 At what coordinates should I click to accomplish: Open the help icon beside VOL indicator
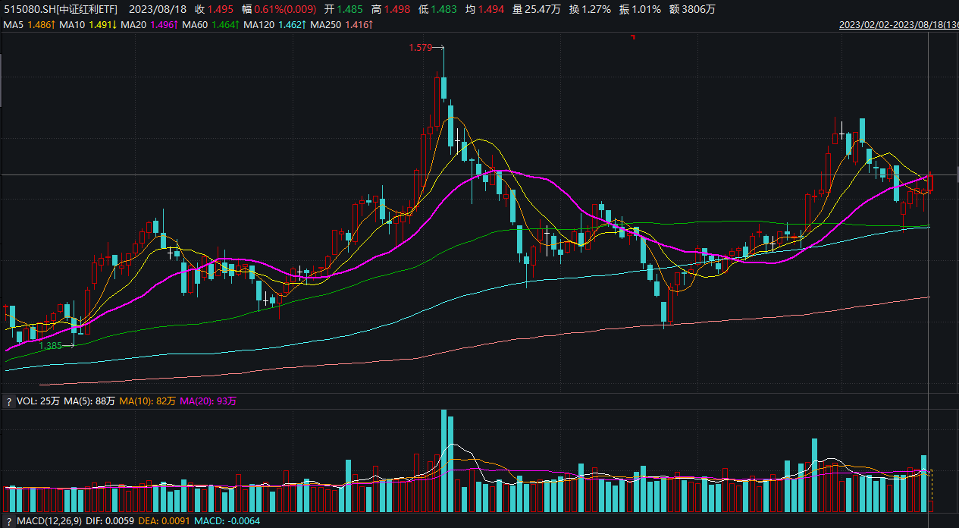coord(9,401)
